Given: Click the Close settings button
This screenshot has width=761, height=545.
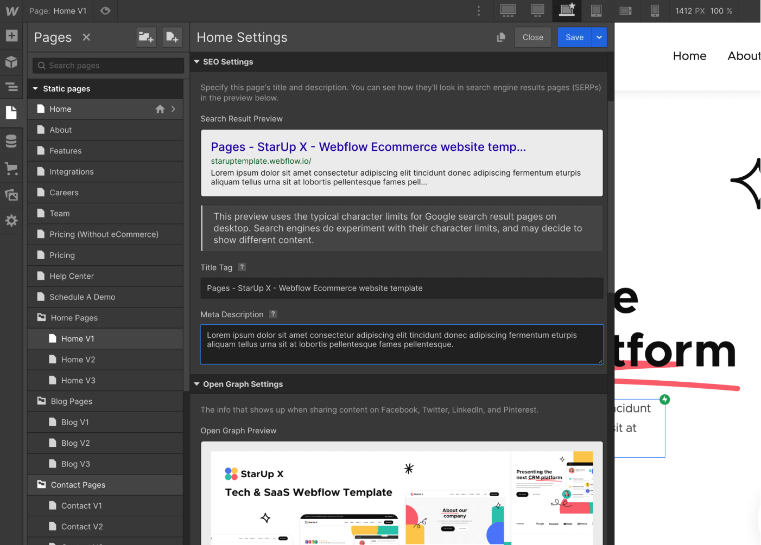Looking at the screenshot, I should point(533,37).
